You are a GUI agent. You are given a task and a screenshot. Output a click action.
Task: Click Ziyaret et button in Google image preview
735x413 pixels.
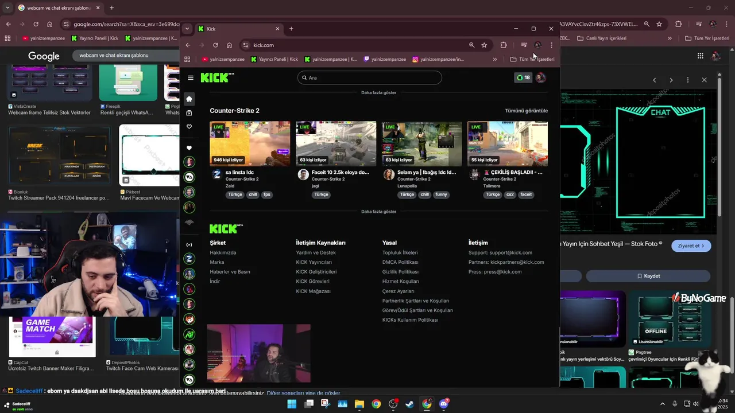[691, 246]
